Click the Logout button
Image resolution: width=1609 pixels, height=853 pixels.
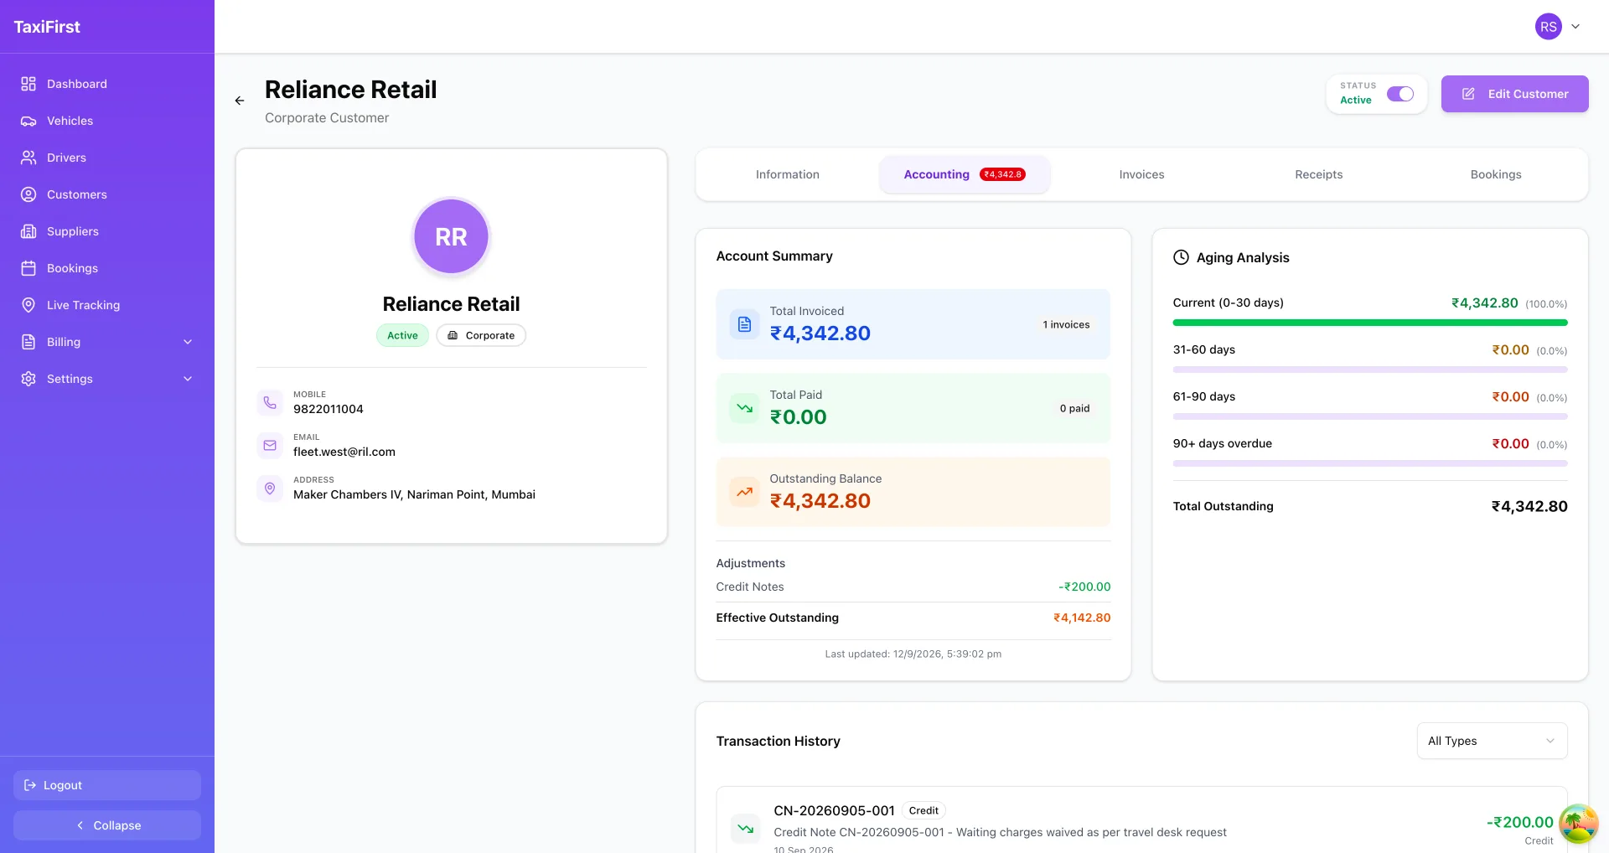point(107,785)
